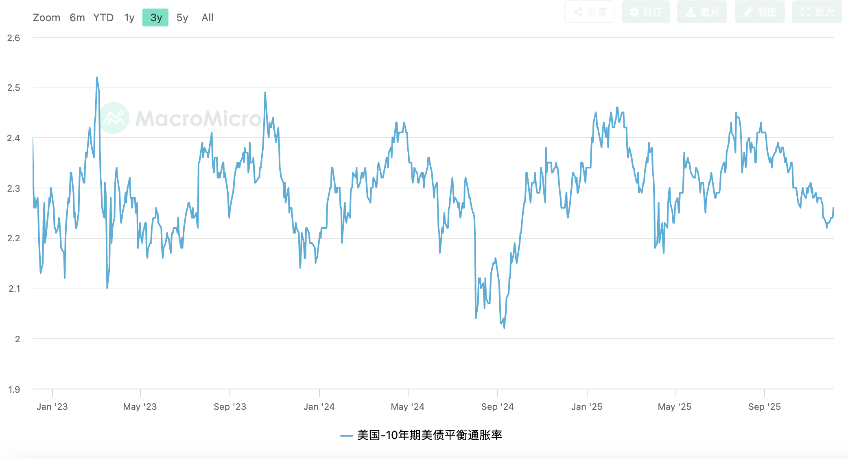Switch zoom range to YTD
Image resolution: width=848 pixels, height=459 pixels.
tap(103, 17)
